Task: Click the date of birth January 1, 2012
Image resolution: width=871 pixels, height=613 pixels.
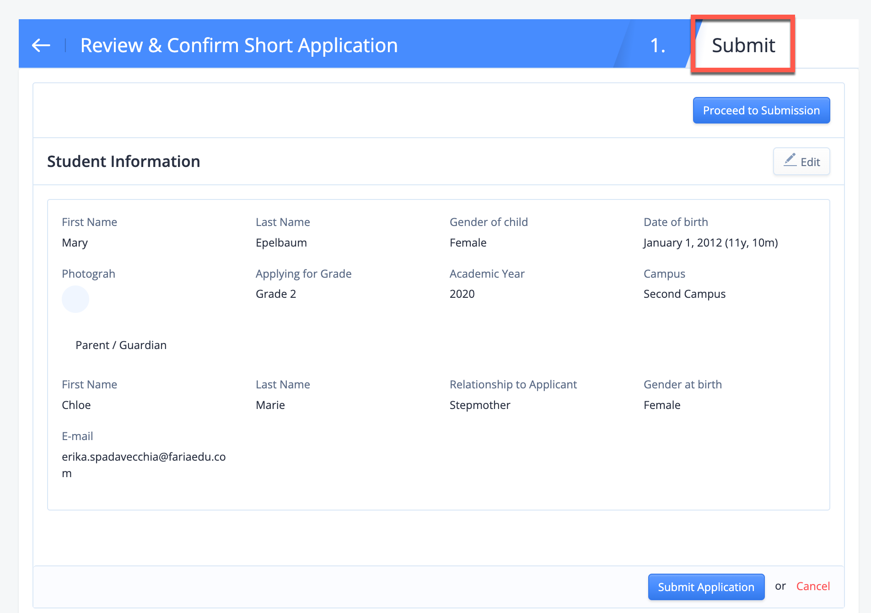Action: (x=710, y=242)
